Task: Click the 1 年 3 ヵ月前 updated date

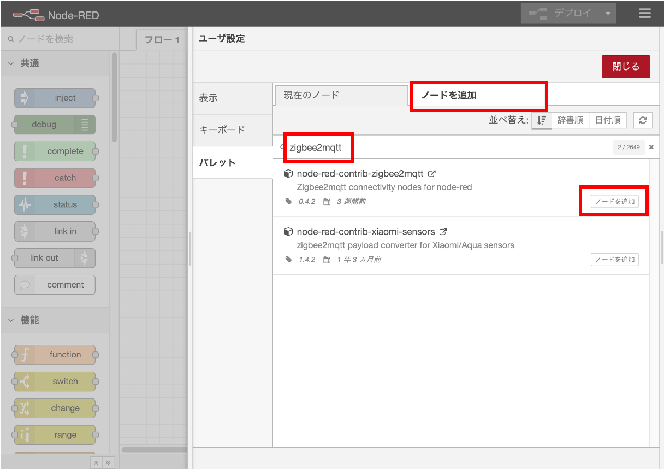Action: click(359, 260)
